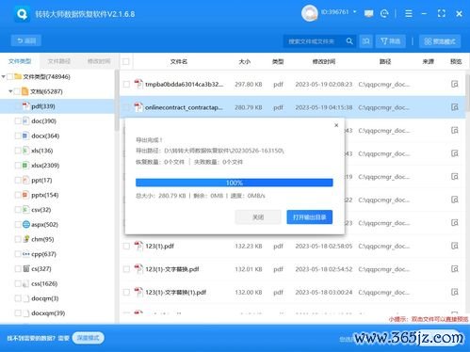Open the user avatar profile
The image size is (470, 352).
click(x=309, y=13)
